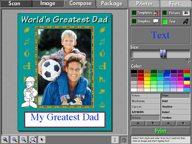
Task: Toggle the Pictures mode button
Action: pos(176,13)
